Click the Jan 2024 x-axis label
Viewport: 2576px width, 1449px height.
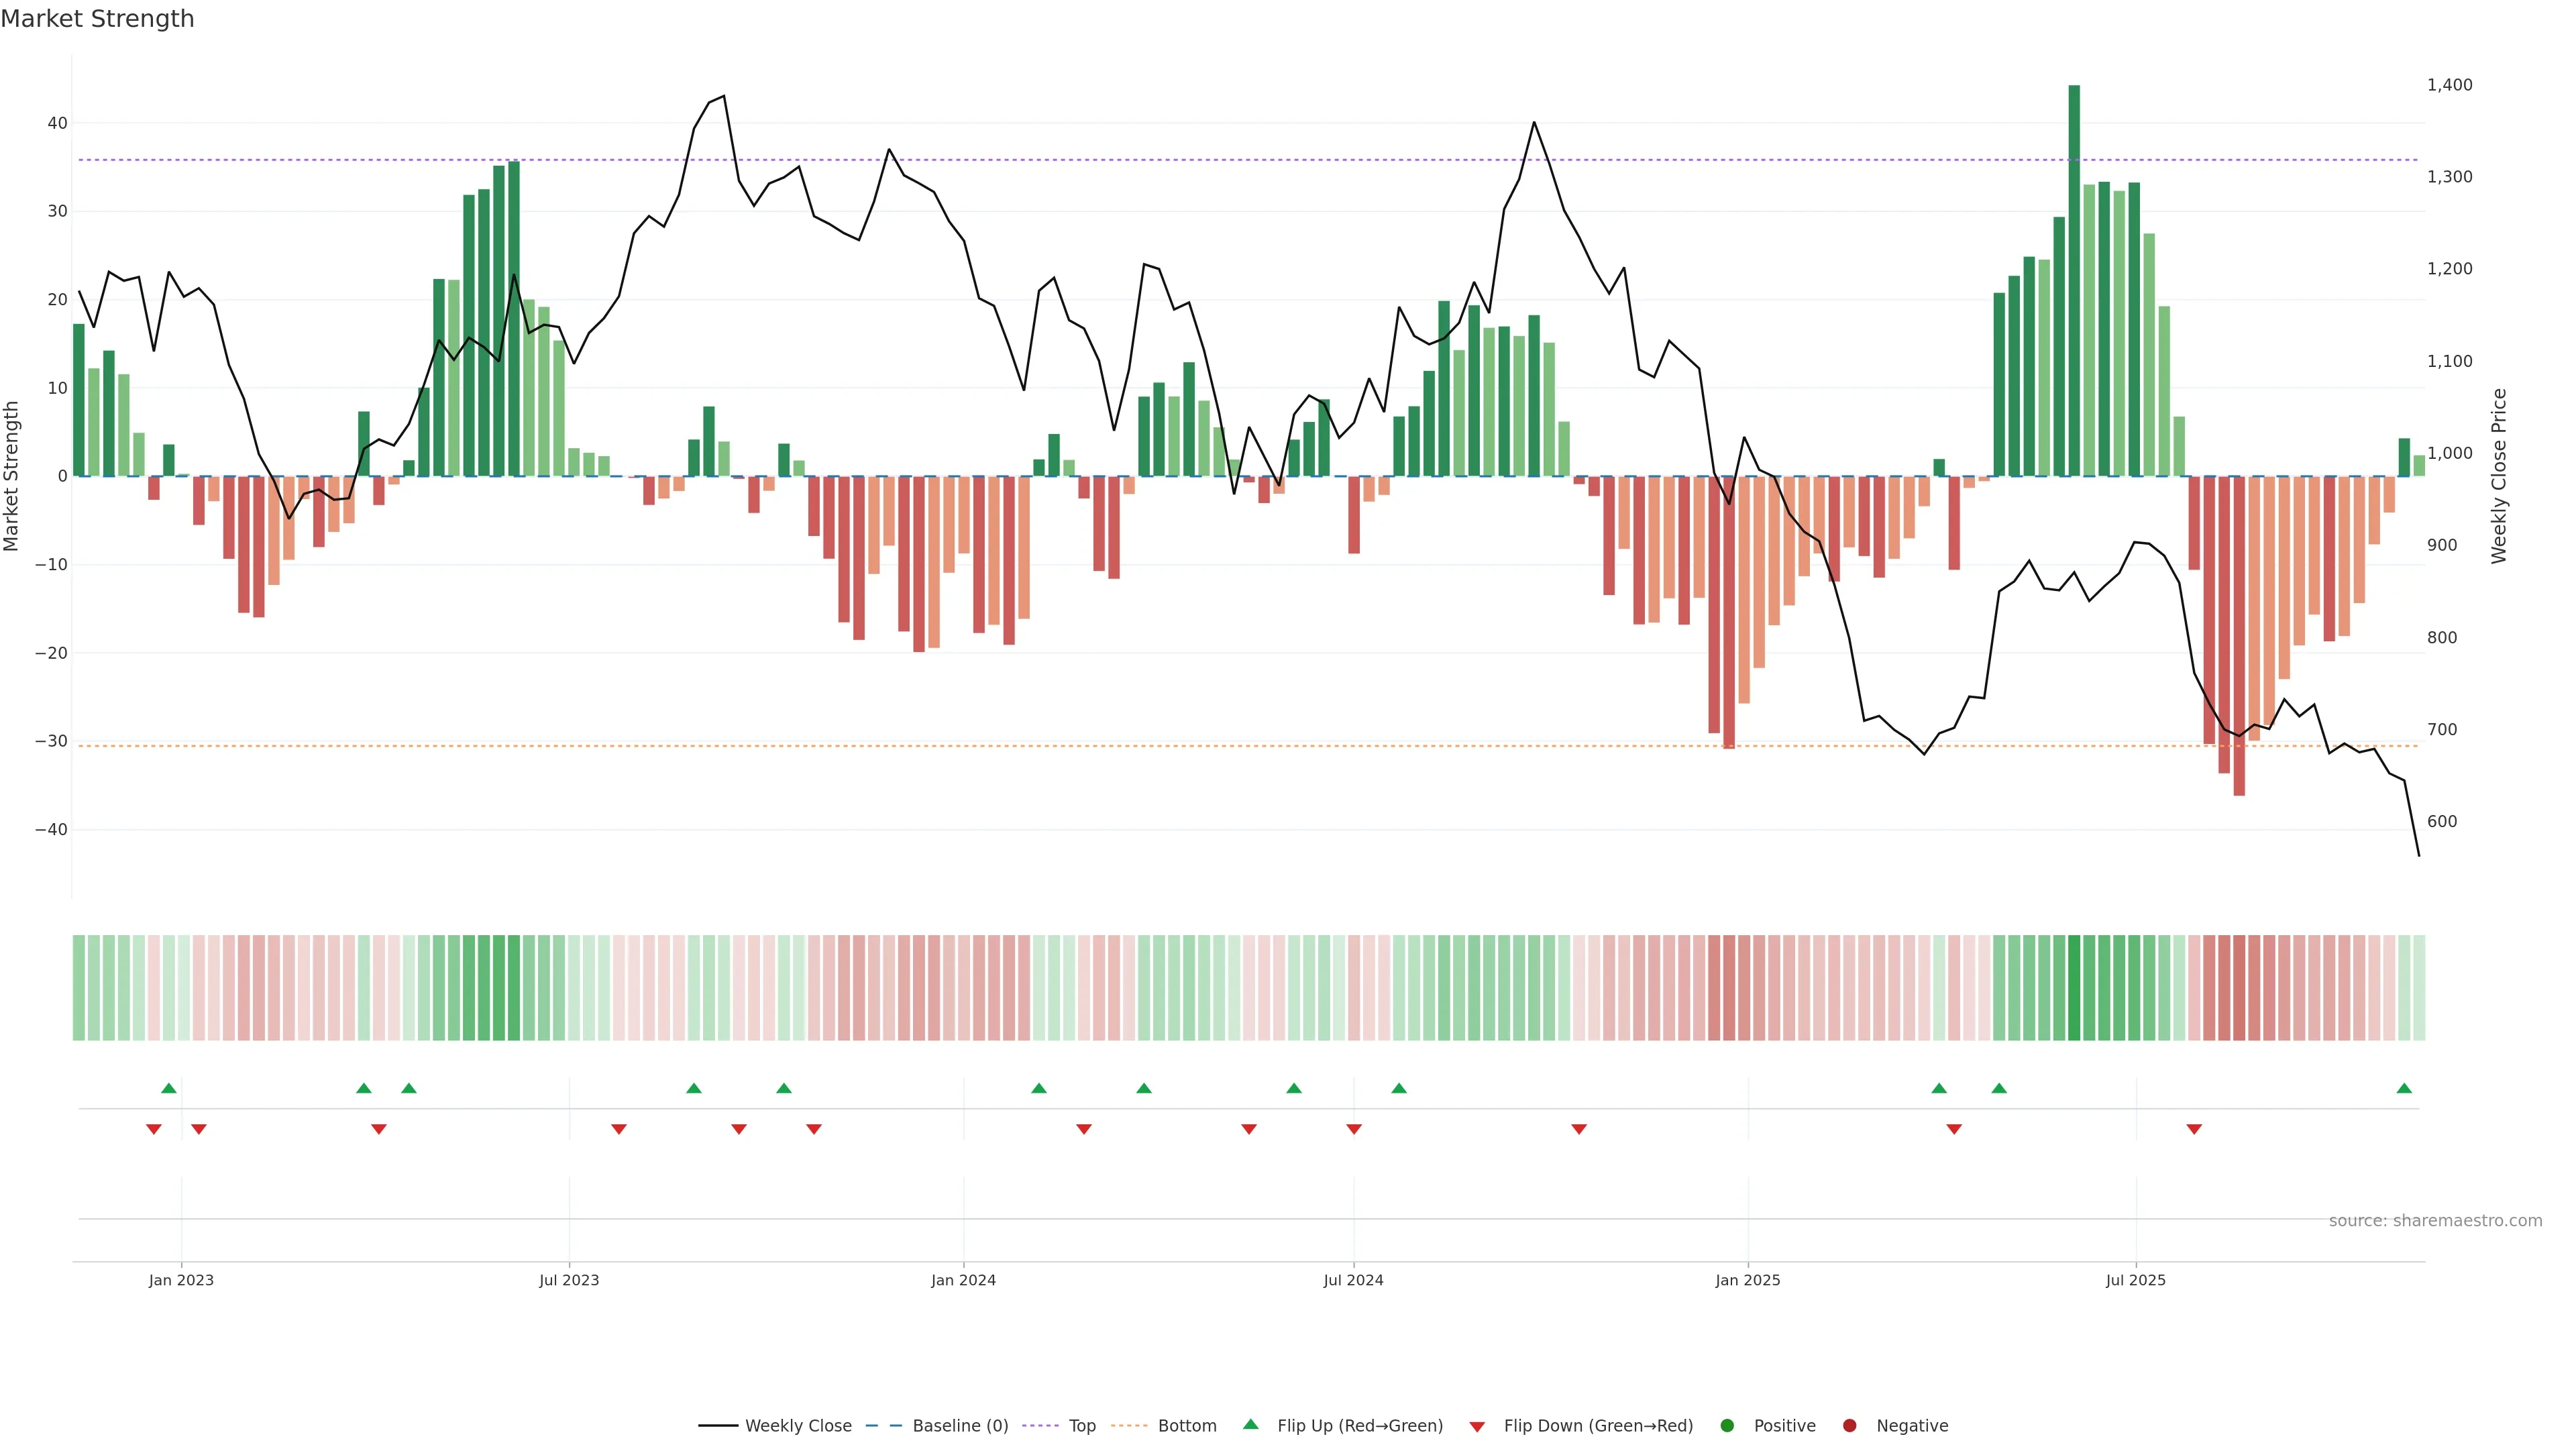click(963, 1280)
